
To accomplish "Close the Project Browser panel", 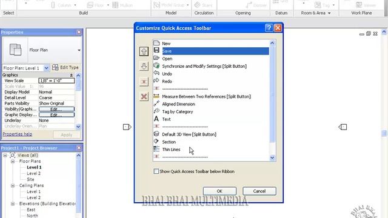I will (x=79, y=148).
